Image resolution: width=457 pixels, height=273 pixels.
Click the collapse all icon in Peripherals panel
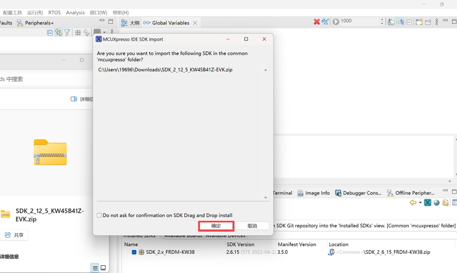(x=50, y=33)
